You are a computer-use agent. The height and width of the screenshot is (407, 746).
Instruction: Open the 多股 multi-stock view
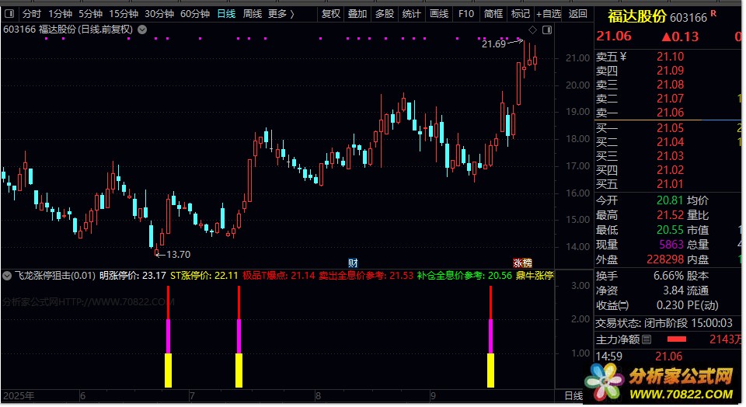(x=385, y=14)
